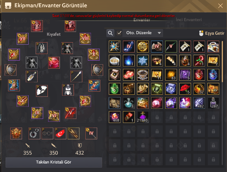Switch to the İnci Envanteri tab
The width and height of the screenshot is (227, 172).
[188, 20]
